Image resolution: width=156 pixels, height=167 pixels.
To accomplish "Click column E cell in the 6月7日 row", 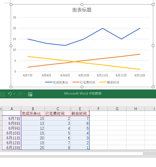I will click(80, 118).
